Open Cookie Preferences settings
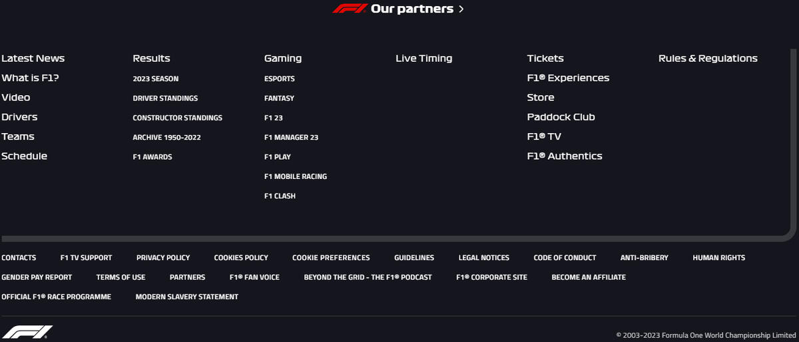799x342 pixels. pyautogui.click(x=331, y=257)
